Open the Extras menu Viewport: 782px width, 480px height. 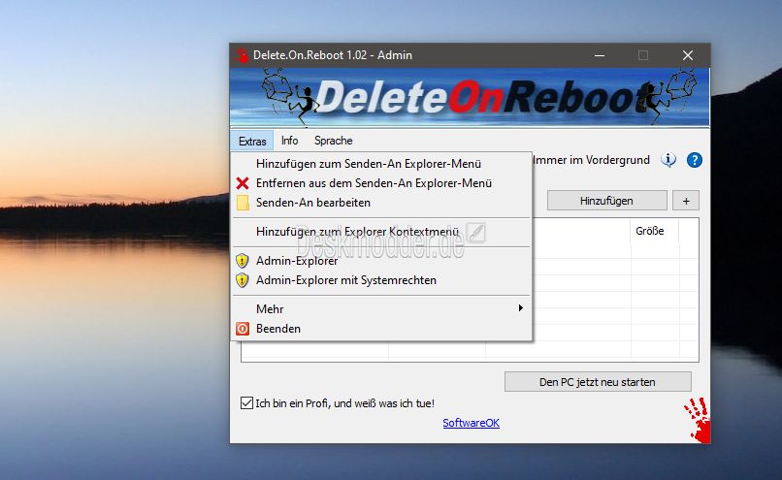(252, 141)
